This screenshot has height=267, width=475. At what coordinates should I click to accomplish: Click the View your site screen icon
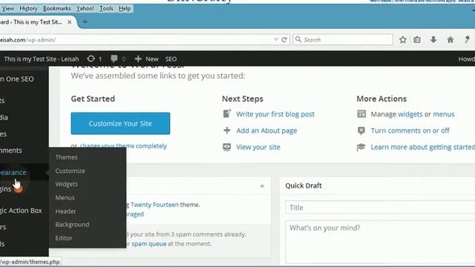(226, 147)
